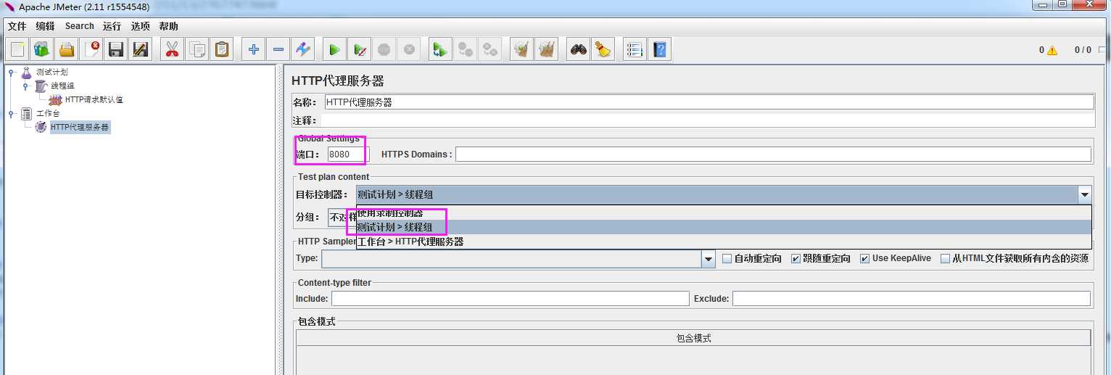Choose 工作台 > HTTP代理服务器 option

coord(724,242)
